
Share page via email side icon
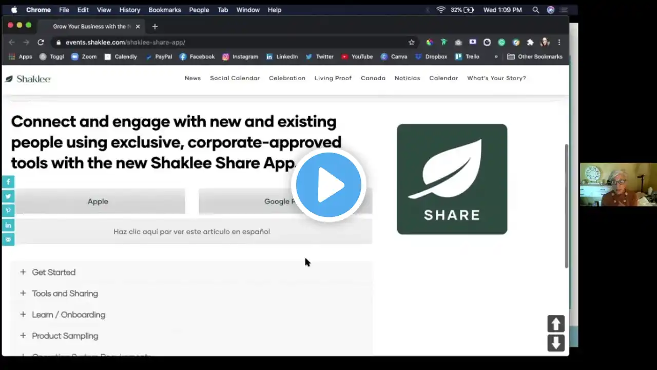click(x=8, y=239)
